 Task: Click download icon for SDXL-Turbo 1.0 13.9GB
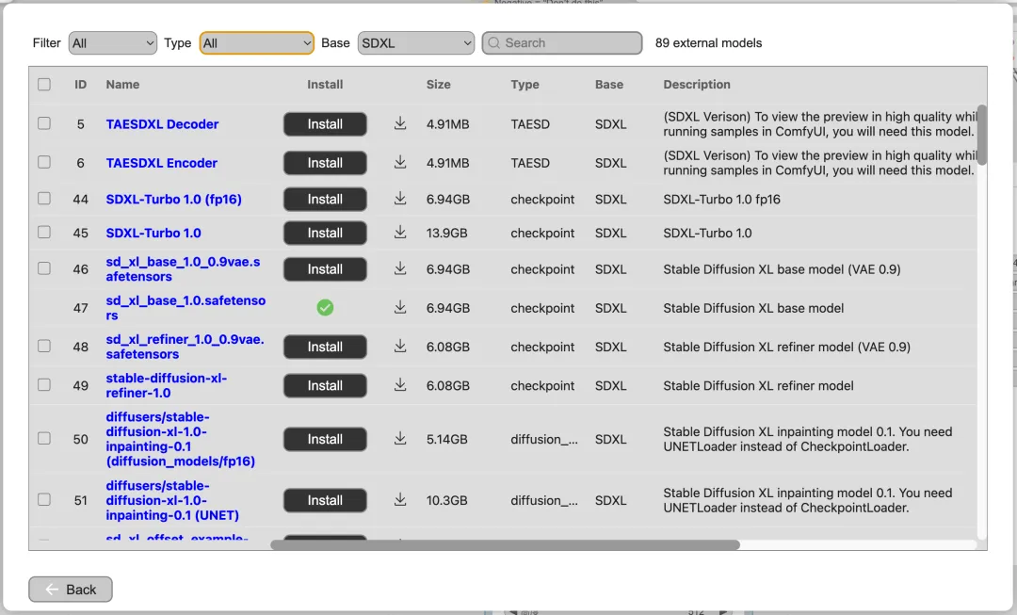tap(400, 233)
